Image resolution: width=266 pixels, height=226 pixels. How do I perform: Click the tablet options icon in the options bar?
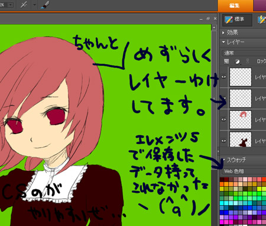coord(24,5)
